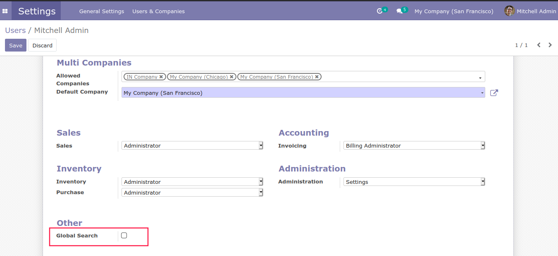Open Default Company external link icon

click(x=494, y=93)
